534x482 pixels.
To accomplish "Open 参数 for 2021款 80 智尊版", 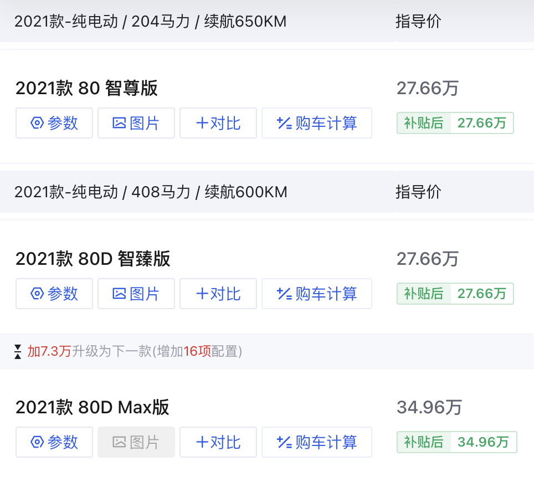I will [54, 123].
